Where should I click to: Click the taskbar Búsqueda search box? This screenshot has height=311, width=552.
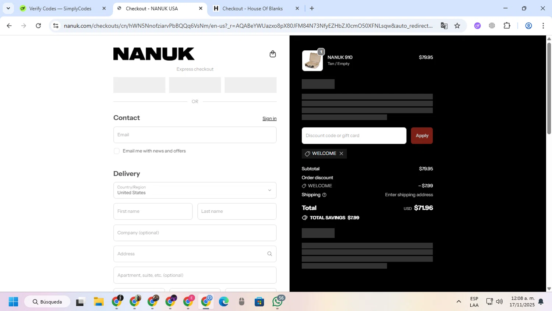47,302
